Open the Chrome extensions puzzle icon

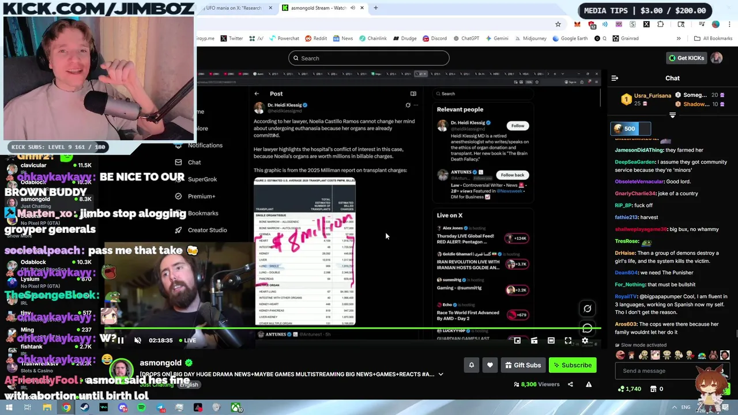(x=660, y=24)
